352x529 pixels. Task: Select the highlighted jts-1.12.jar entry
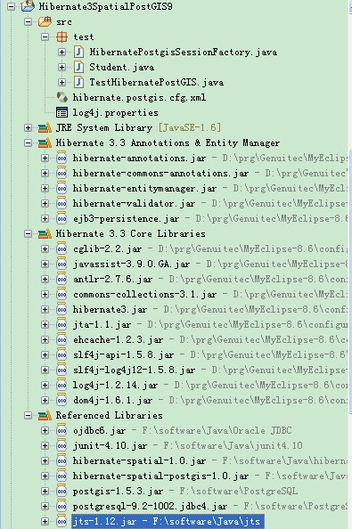[x=168, y=521]
